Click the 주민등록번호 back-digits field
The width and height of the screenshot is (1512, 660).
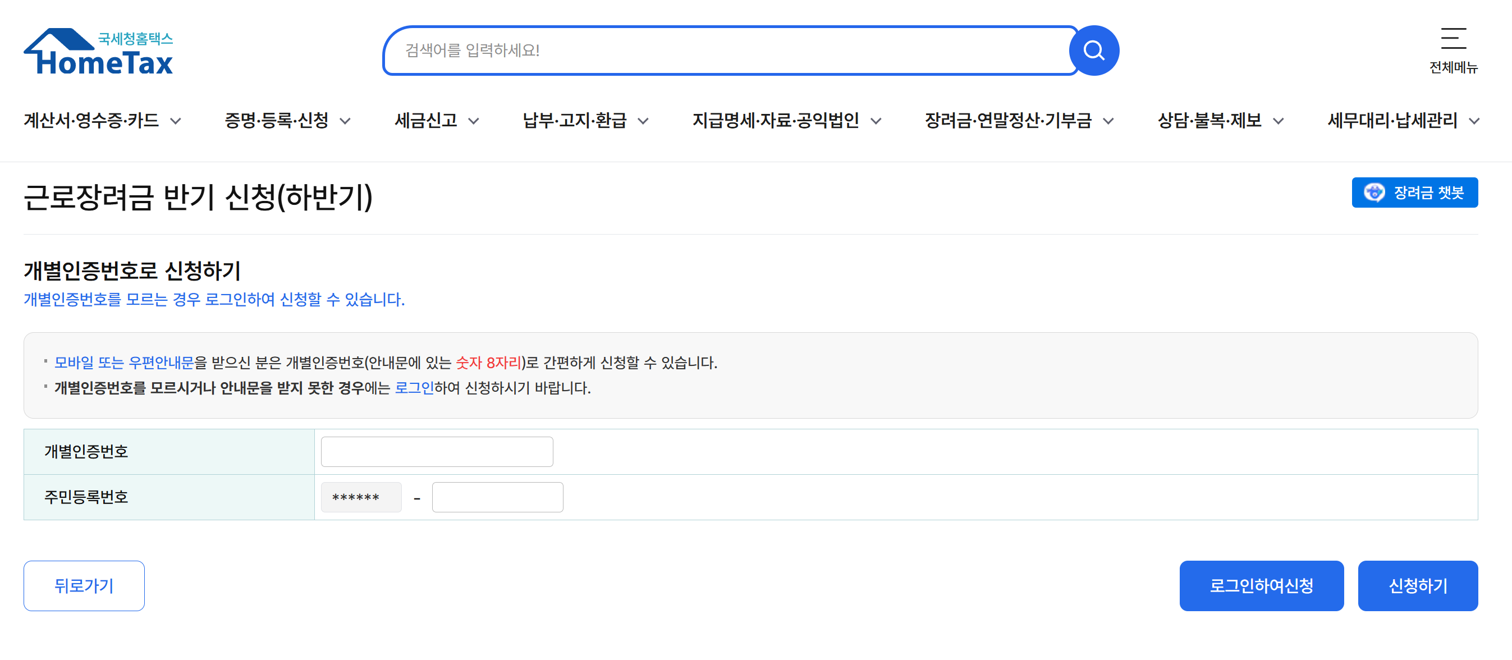click(x=497, y=497)
